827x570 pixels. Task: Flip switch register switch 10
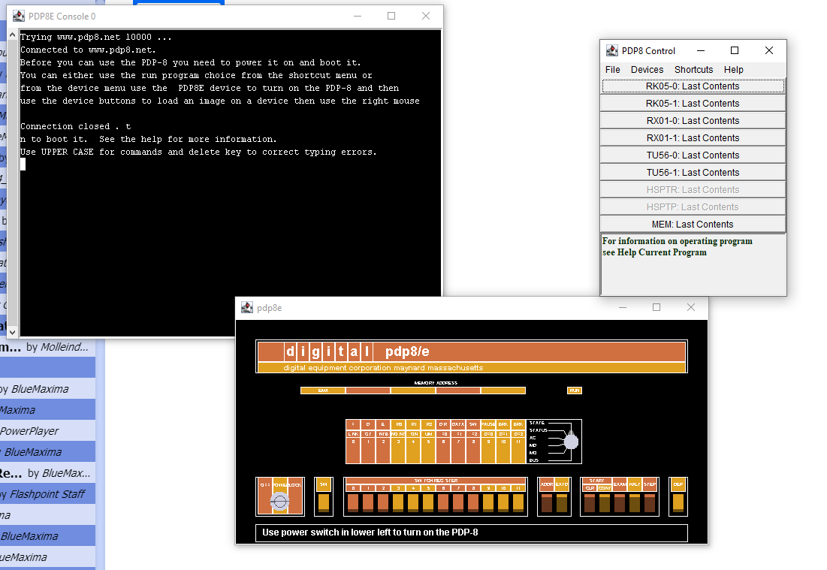point(503,502)
